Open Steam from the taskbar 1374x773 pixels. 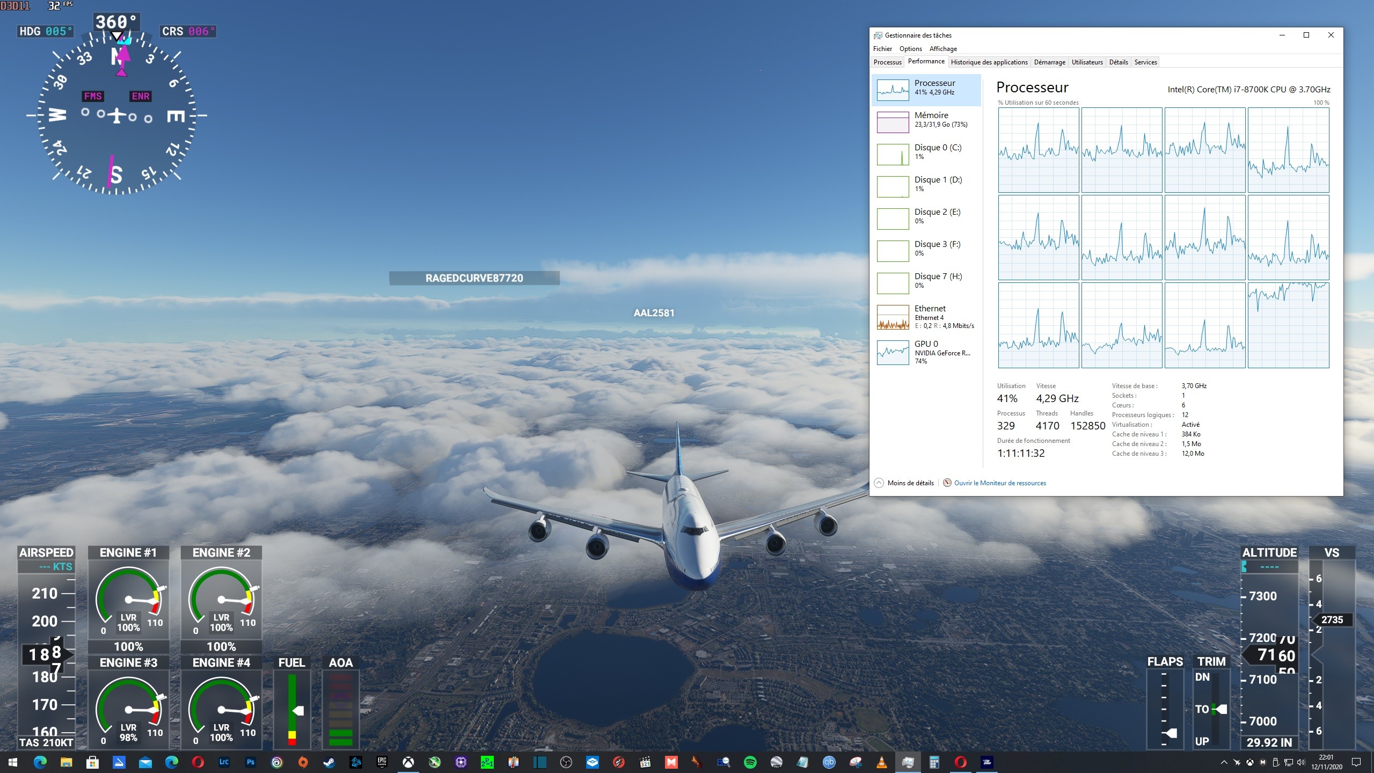329,762
